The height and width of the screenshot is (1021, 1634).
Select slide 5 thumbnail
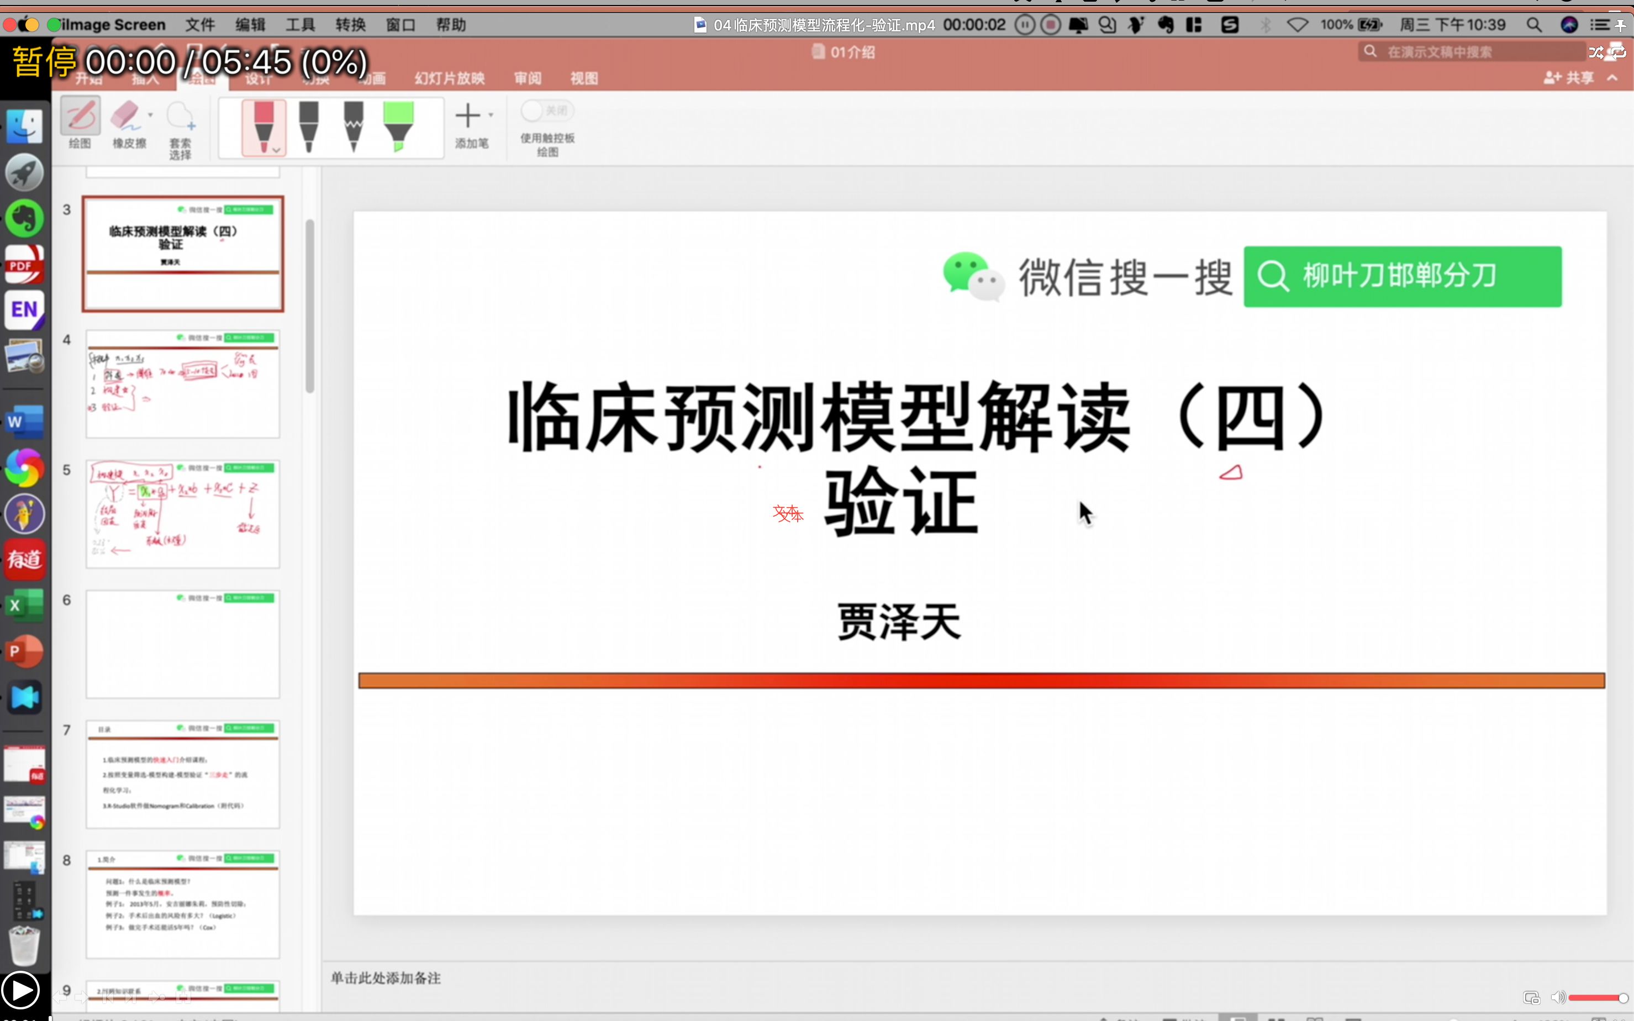tap(182, 514)
